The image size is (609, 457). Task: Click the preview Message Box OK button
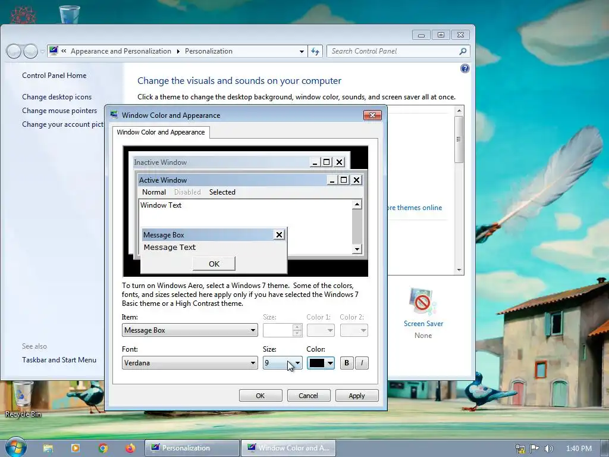(x=214, y=264)
